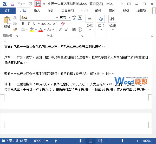Screen dimensions: 156x144
Task: Open the highlight color dropdown arrow
Action: [x=36, y=30]
